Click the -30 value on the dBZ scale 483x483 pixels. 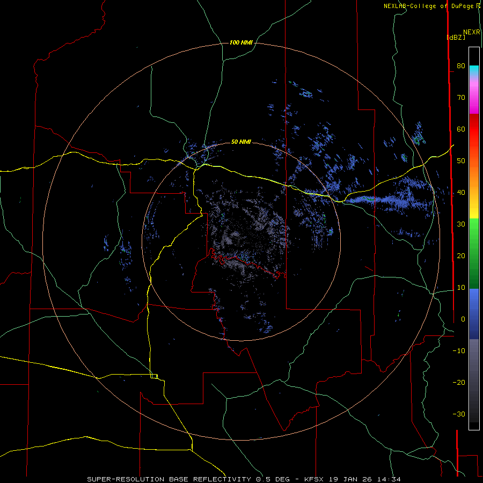point(459,414)
